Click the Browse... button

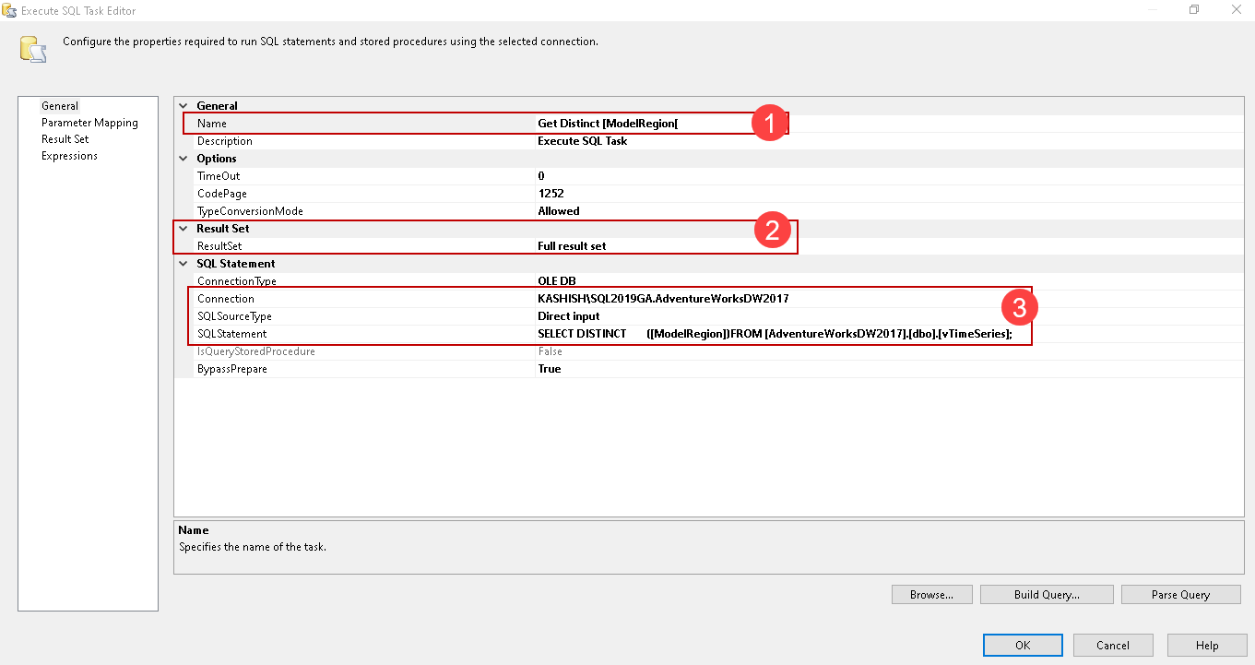tap(931, 595)
